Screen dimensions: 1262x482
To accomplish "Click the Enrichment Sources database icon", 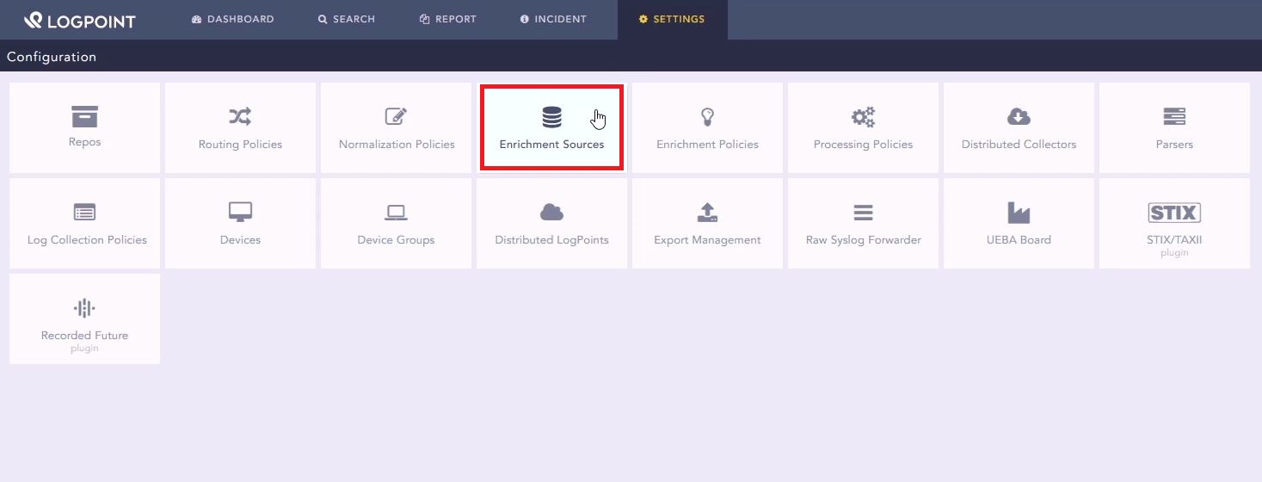I will click(x=551, y=117).
